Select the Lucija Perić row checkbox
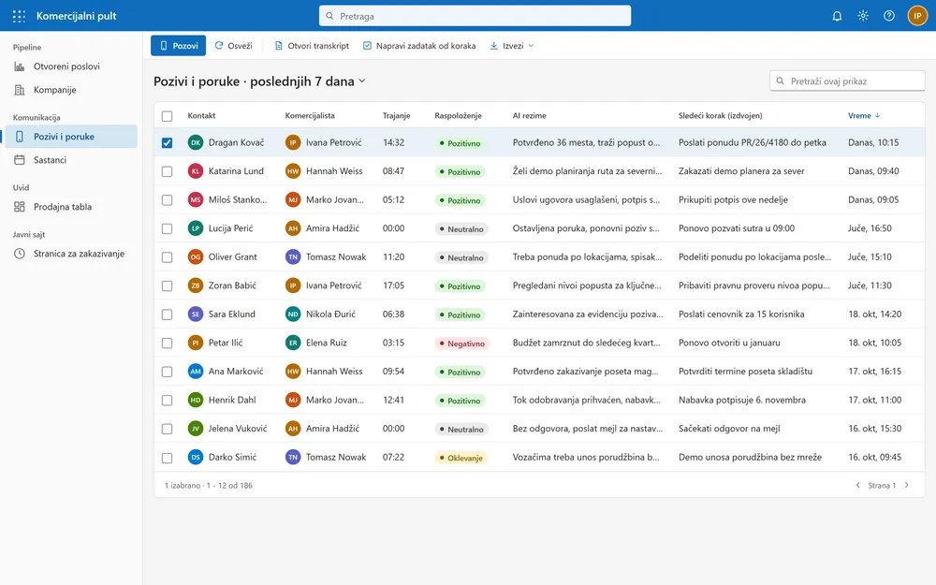Viewport: 936px width, 585px height. (168, 228)
